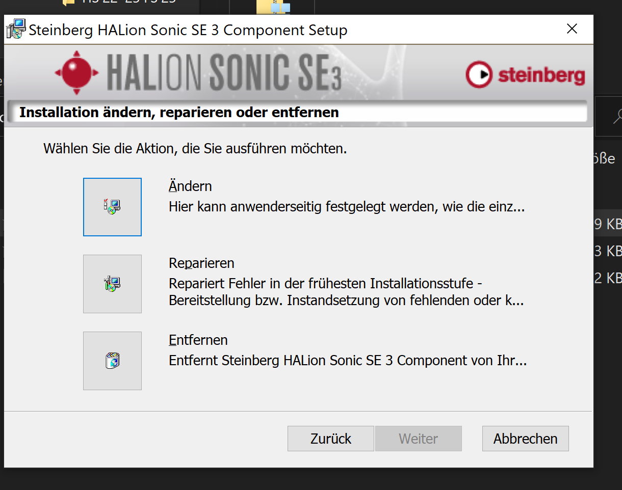Click the Entfernen recycle bin icon button
622x490 pixels.
coord(112,361)
